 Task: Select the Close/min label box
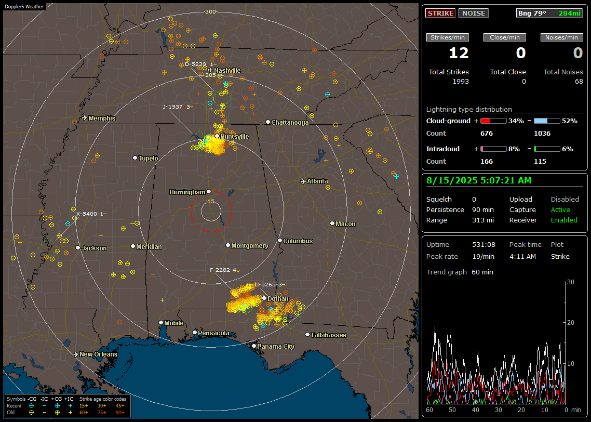(x=505, y=37)
